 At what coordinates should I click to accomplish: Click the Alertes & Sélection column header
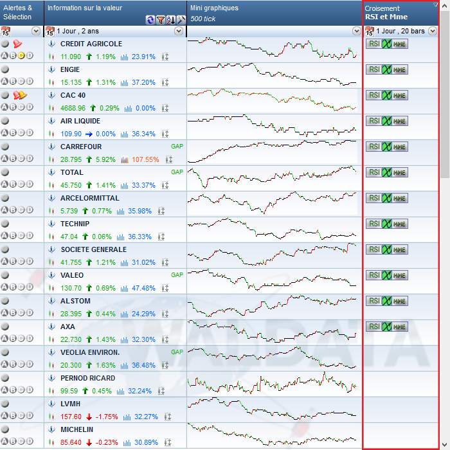point(22,13)
